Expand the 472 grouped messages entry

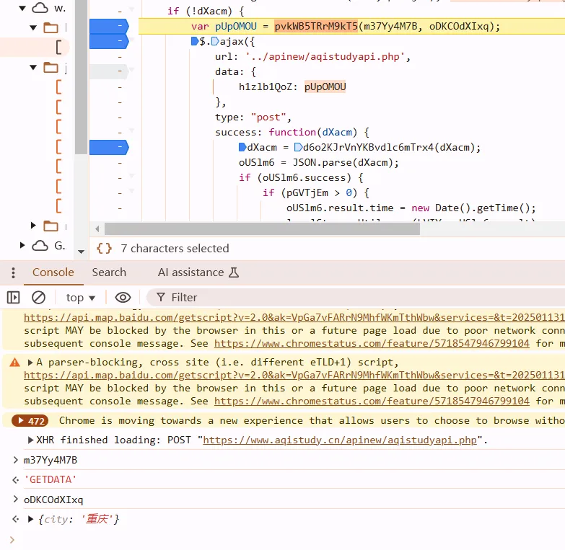[30, 421]
